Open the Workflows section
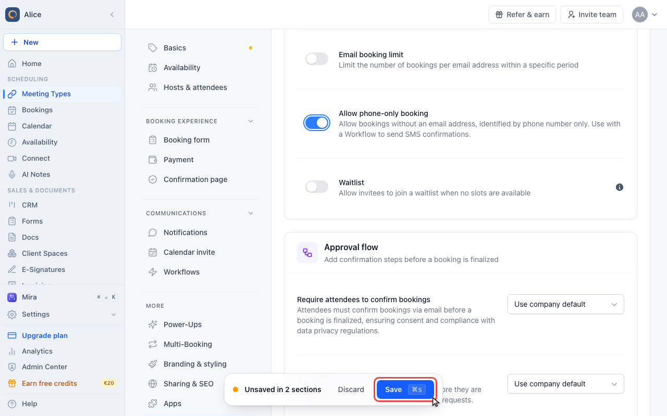 200,272
